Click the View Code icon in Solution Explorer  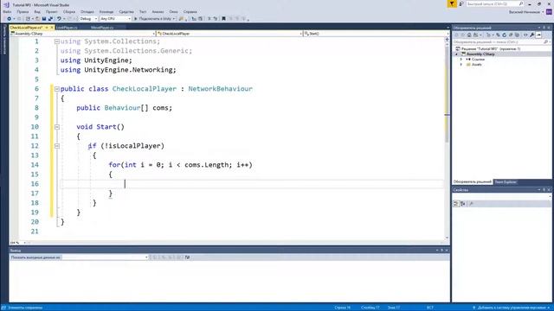(525, 35)
